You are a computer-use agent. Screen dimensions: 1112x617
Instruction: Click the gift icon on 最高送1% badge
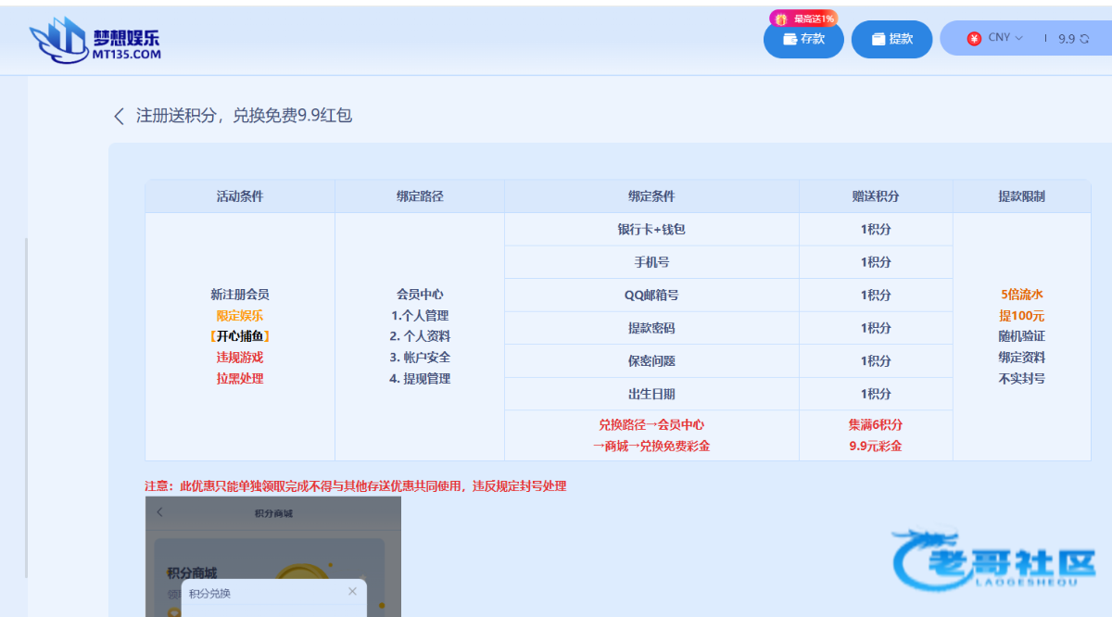781,19
